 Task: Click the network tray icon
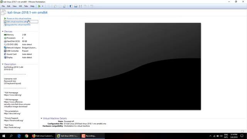tap(214, 136)
